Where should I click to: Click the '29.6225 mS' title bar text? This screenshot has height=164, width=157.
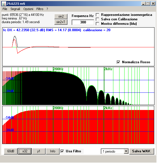point(16,4)
